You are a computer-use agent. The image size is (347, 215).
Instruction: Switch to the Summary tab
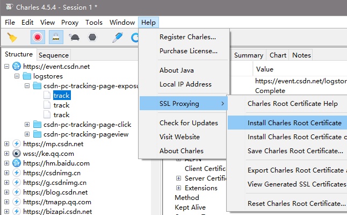point(249,55)
